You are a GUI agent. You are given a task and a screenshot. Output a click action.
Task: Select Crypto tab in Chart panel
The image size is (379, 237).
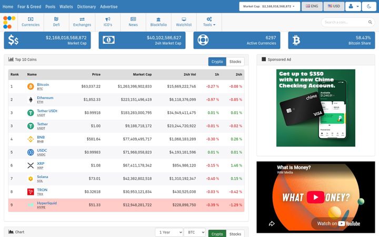coord(217,234)
